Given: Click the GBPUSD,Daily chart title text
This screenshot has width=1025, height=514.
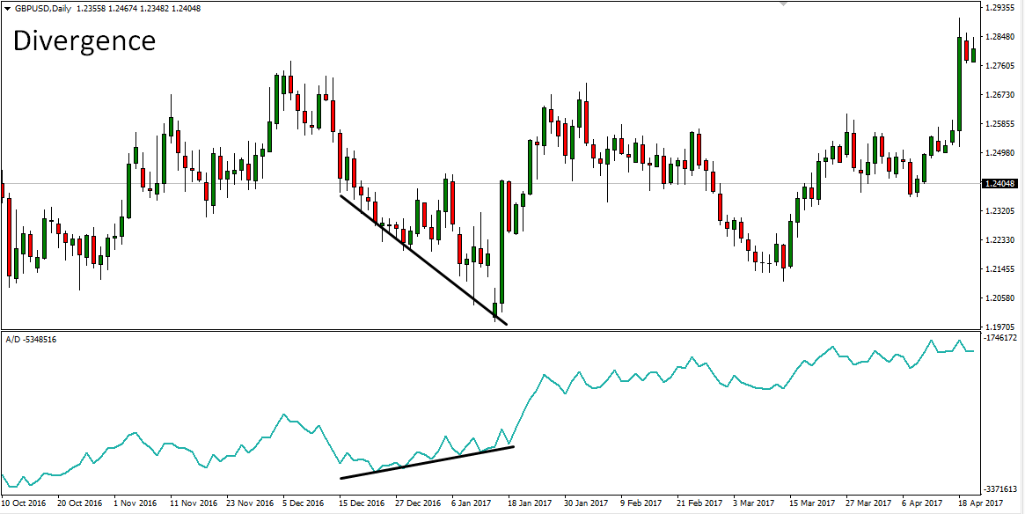Looking at the screenshot, I should pyautogui.click(x=43, y=8).
